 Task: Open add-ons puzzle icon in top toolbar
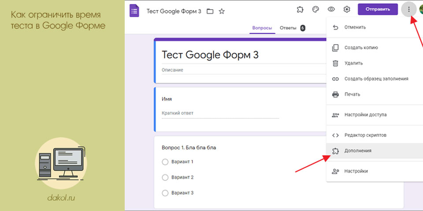(300, 9)
